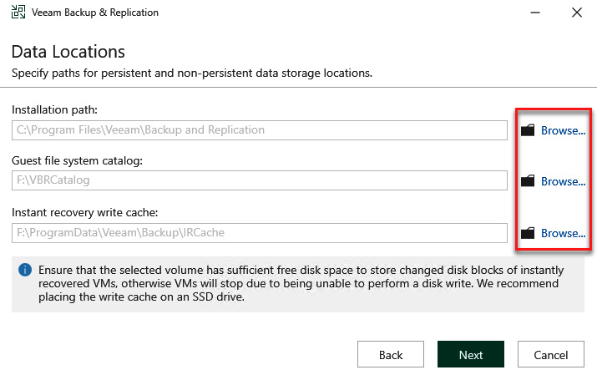This screenshot has height=375, width=597.
Task: Click the 'Instant recovery write cache:' label
Action: click(x=84, y=212)
